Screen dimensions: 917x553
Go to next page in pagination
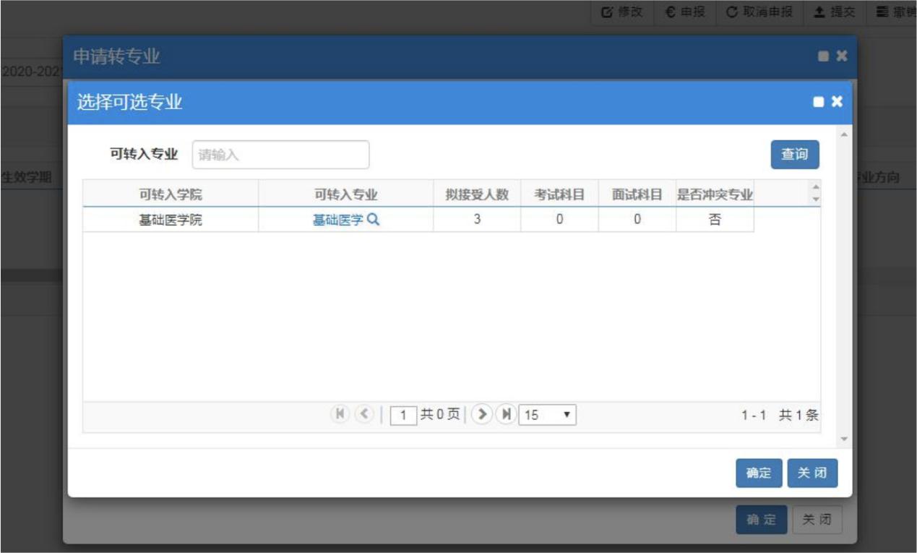(x=481, y=414)
